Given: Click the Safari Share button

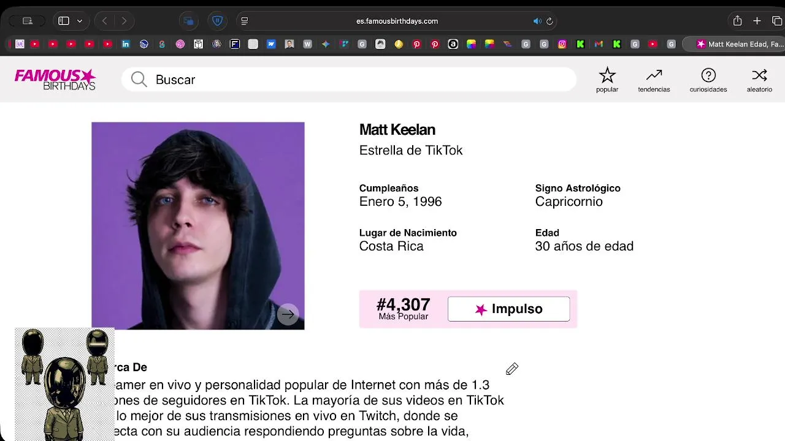Looking at the screenshot, I should (737, 21).
